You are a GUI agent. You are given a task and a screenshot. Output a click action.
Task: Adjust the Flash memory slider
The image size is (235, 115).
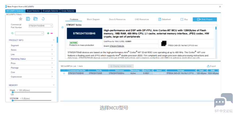tap(13, 92)
